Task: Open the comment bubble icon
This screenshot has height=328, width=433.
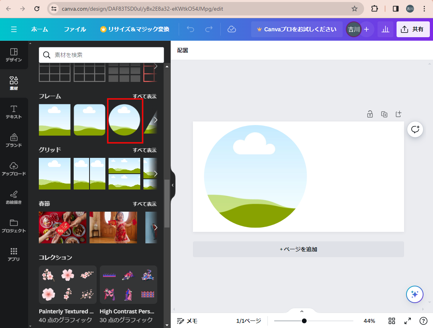Action: coord(415,129)
